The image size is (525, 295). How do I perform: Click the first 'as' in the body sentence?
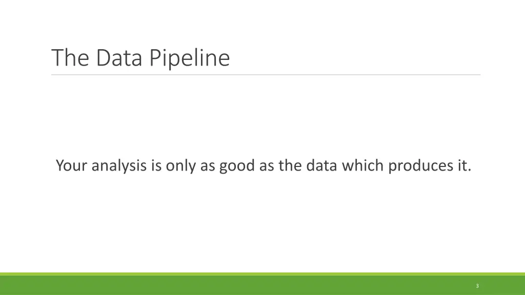(207, 166)
